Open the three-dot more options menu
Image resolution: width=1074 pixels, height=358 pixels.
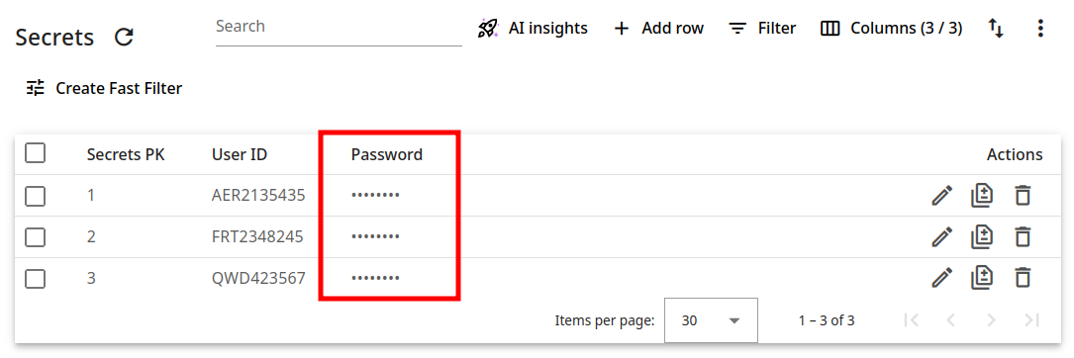tap(1040, 28)
